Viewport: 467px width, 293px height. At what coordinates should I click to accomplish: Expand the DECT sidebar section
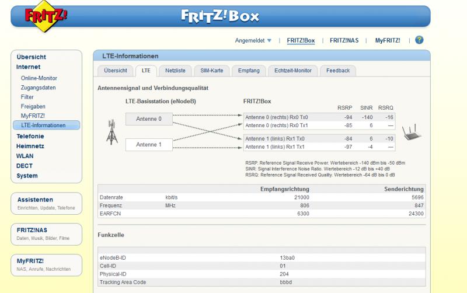(x=25, y=166)
